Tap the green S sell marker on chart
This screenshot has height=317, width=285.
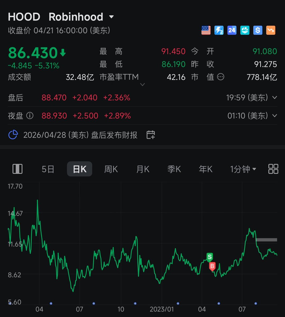[x=210, y=257]
